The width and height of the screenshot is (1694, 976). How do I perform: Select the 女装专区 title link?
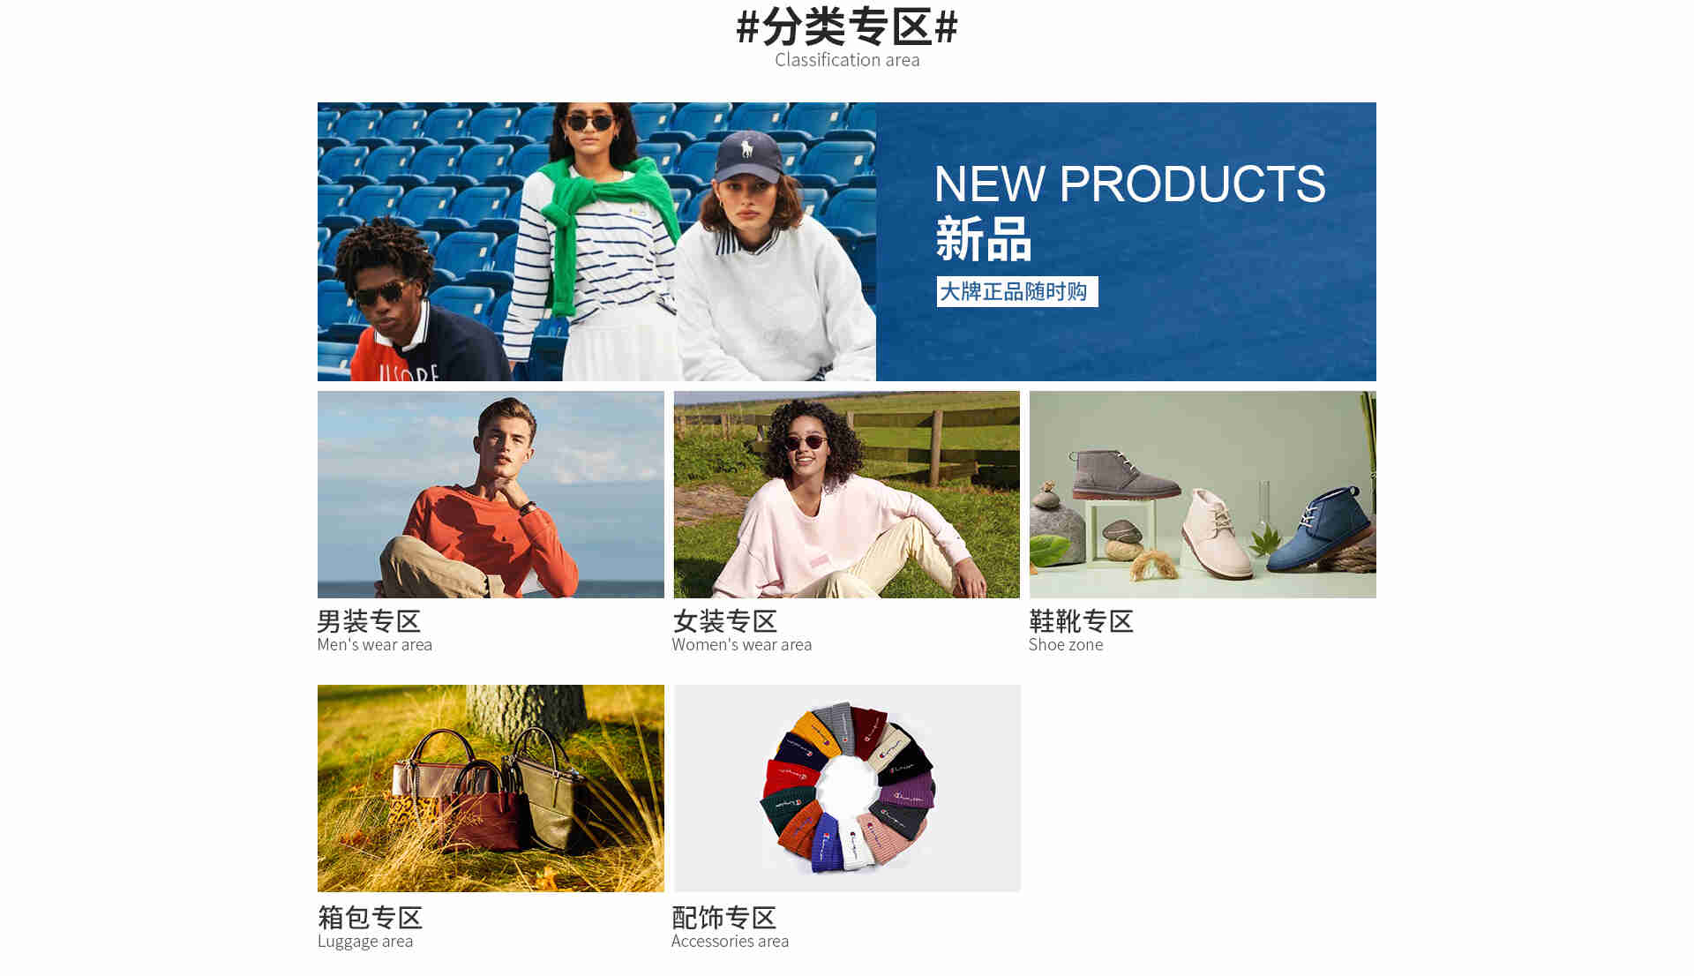(724, 621)
